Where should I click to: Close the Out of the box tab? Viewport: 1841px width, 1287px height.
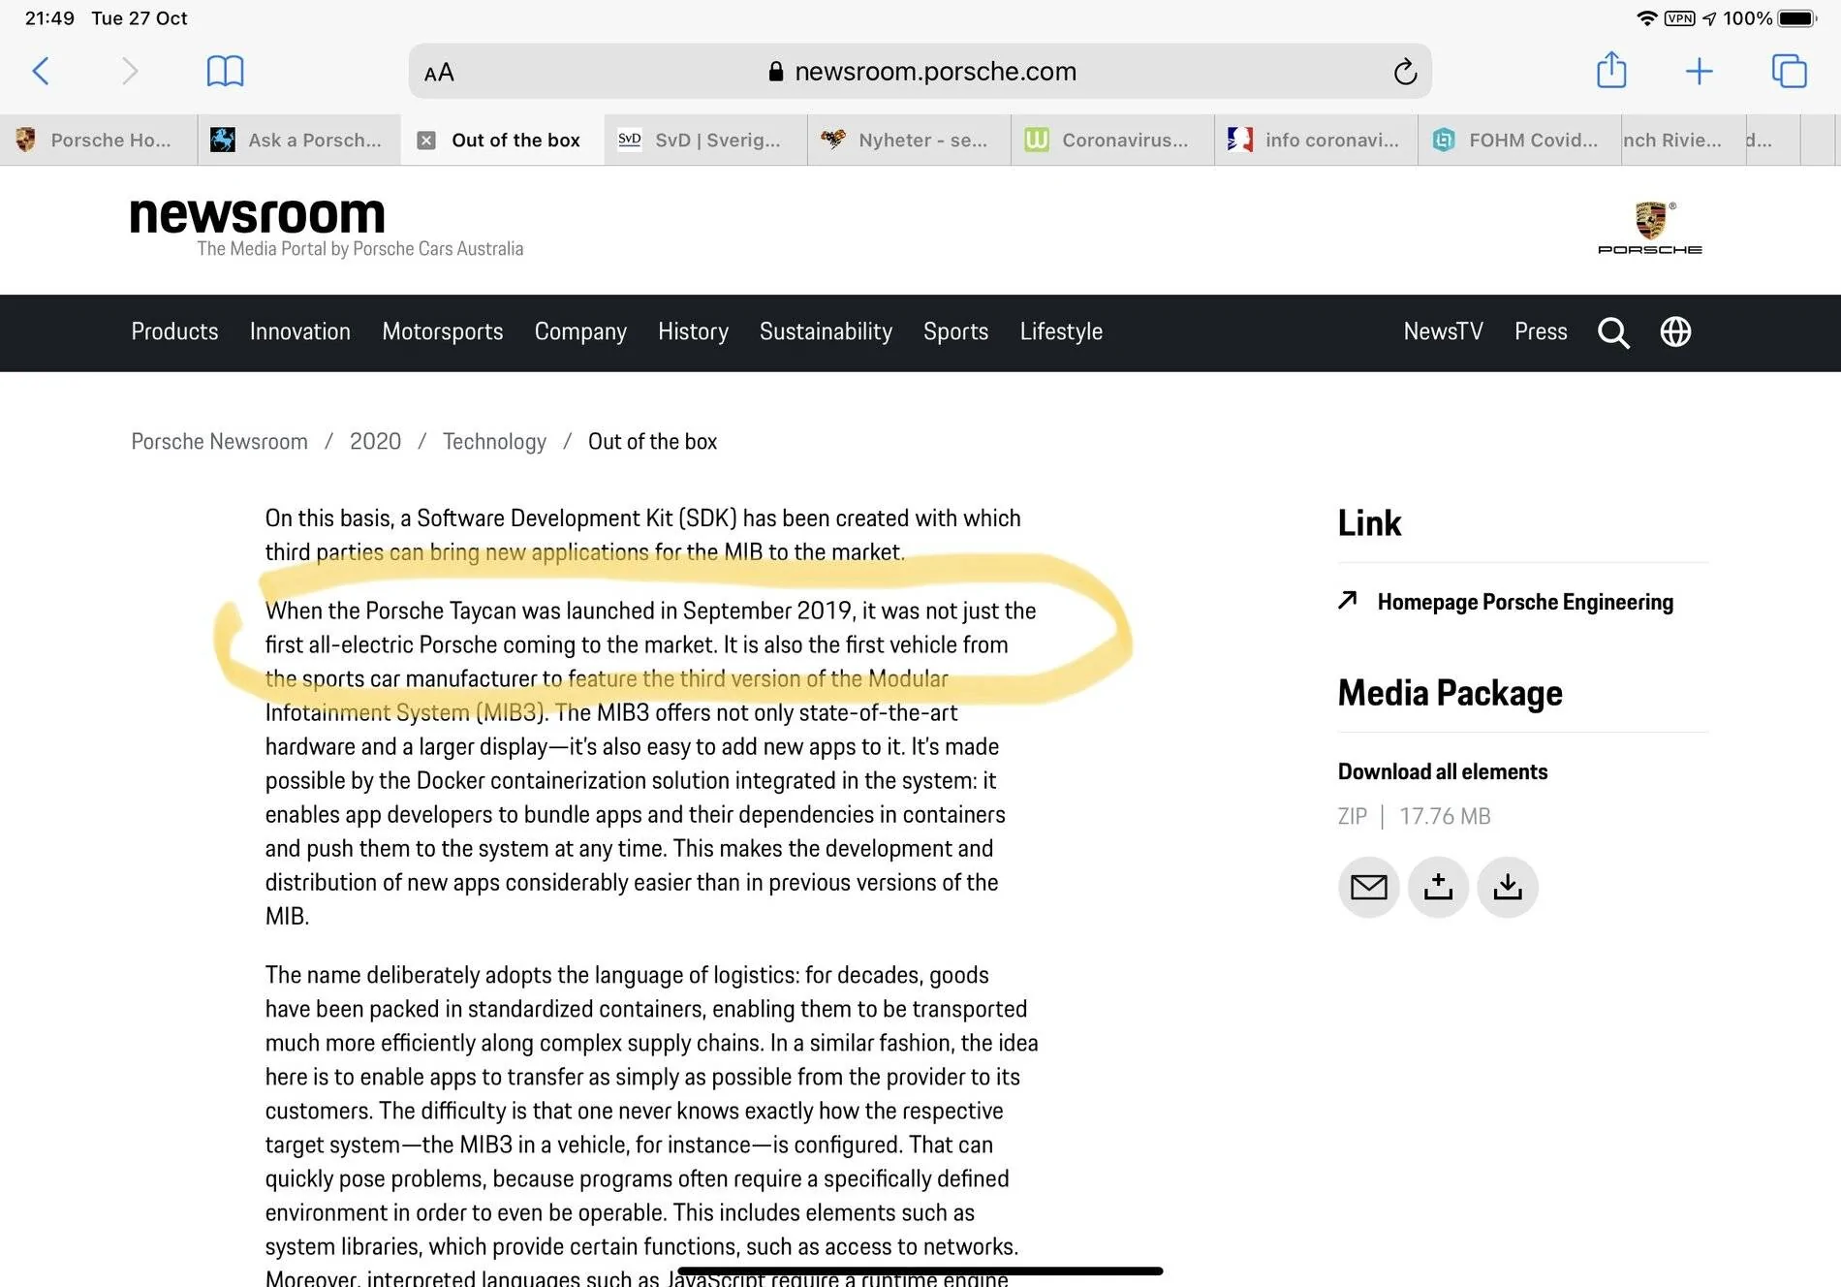point(426,141)
